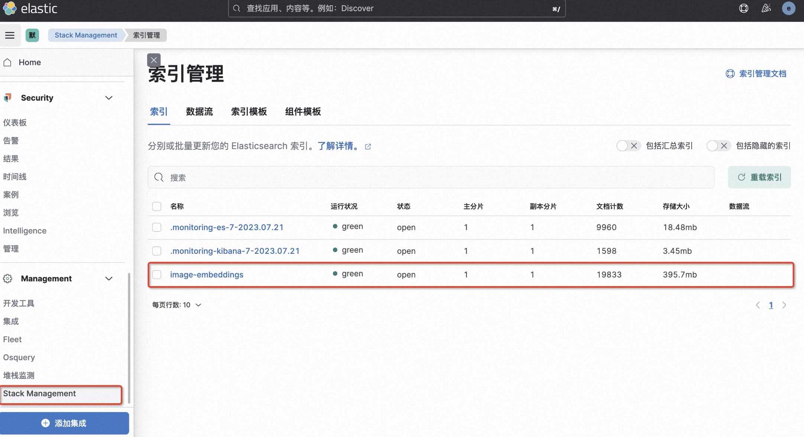The width and height of the screenshot is (804, 437).
Task: Close the side navigation with the X
Action: [154, 60]
